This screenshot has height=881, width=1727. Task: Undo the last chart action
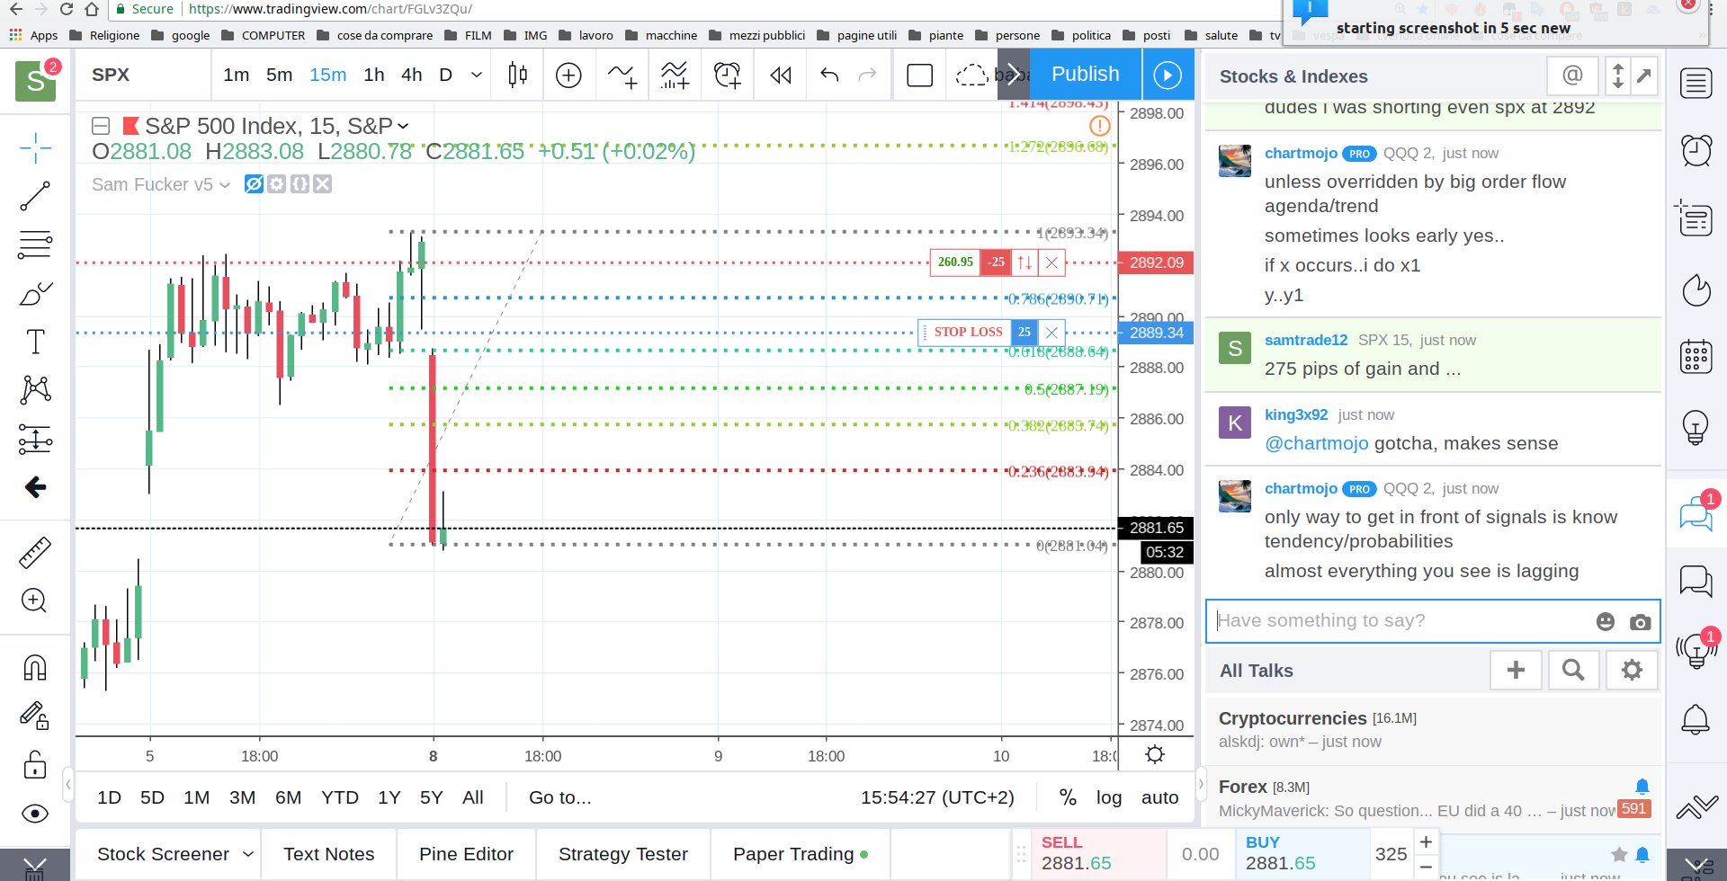(829, 75)
